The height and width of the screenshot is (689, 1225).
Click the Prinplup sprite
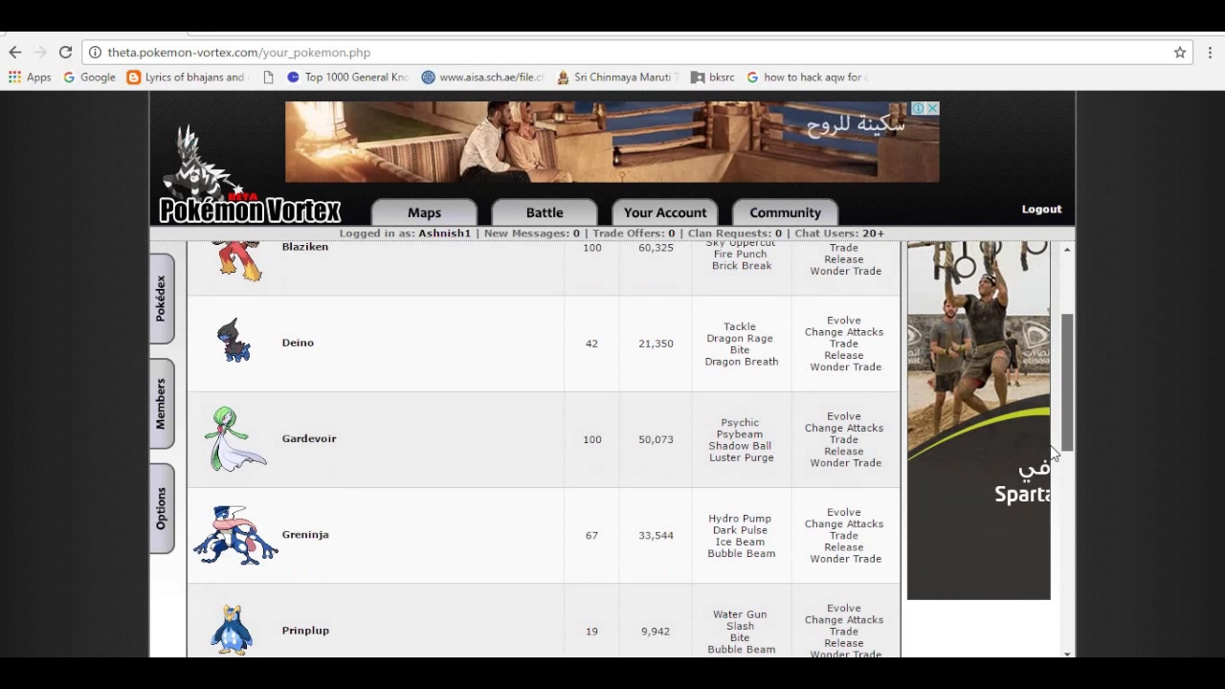coord(232,630)
